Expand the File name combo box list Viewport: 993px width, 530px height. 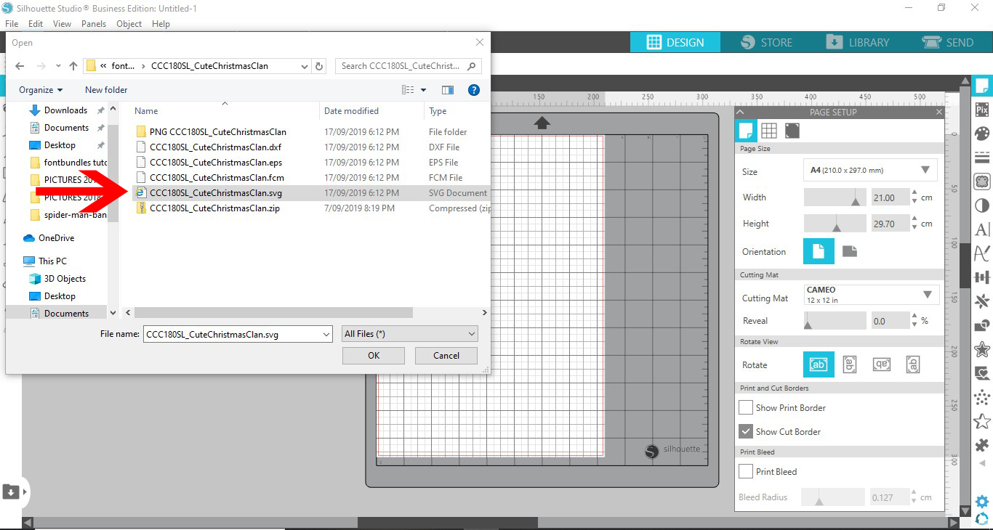[x=326, y=334]
